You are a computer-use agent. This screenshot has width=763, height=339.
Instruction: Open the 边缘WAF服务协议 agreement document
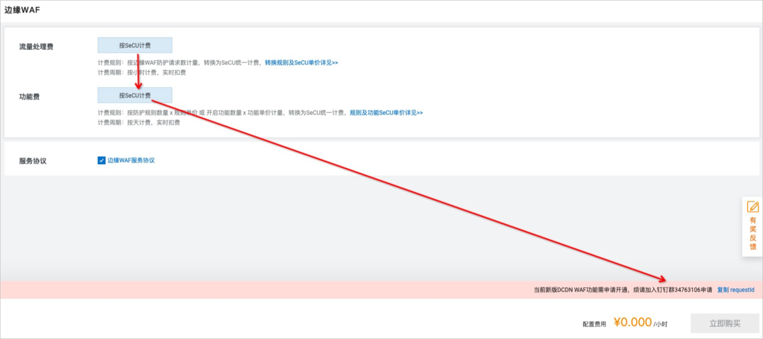click(x=131, y=160)
